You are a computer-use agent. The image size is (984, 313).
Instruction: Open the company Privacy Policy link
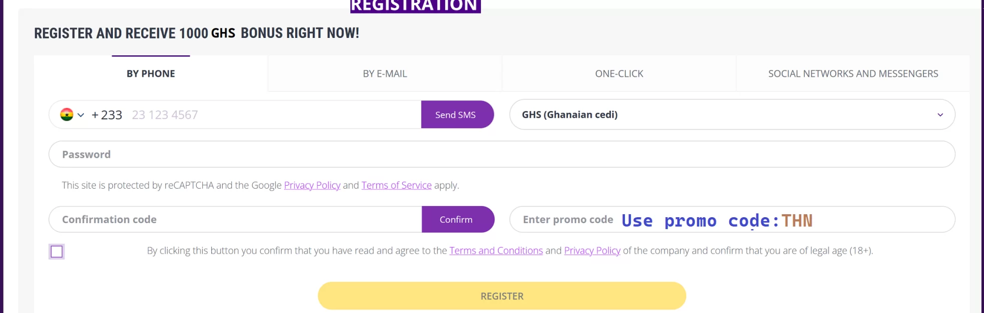pos(592,251)
